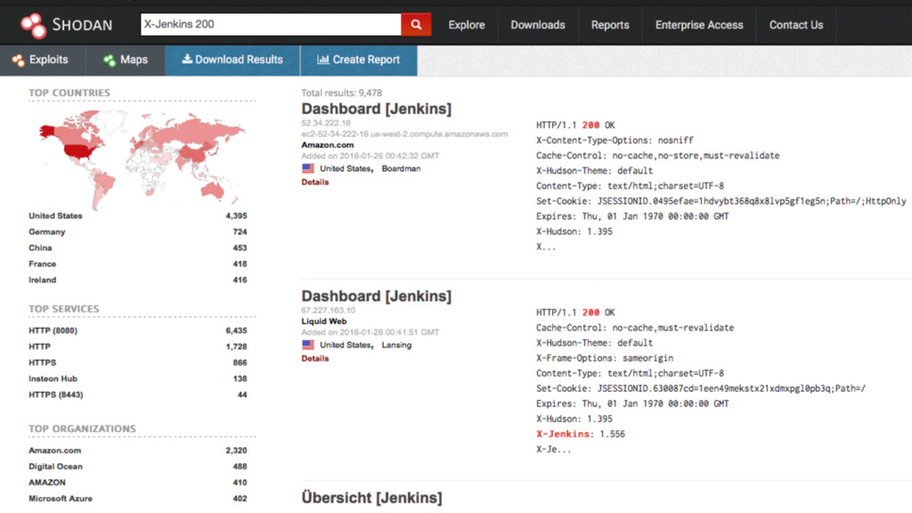Click the Boardman city link
This screenshot has height=513, width=912.
click(402, 168)
